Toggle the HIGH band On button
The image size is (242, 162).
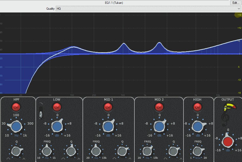coord(197,107)
